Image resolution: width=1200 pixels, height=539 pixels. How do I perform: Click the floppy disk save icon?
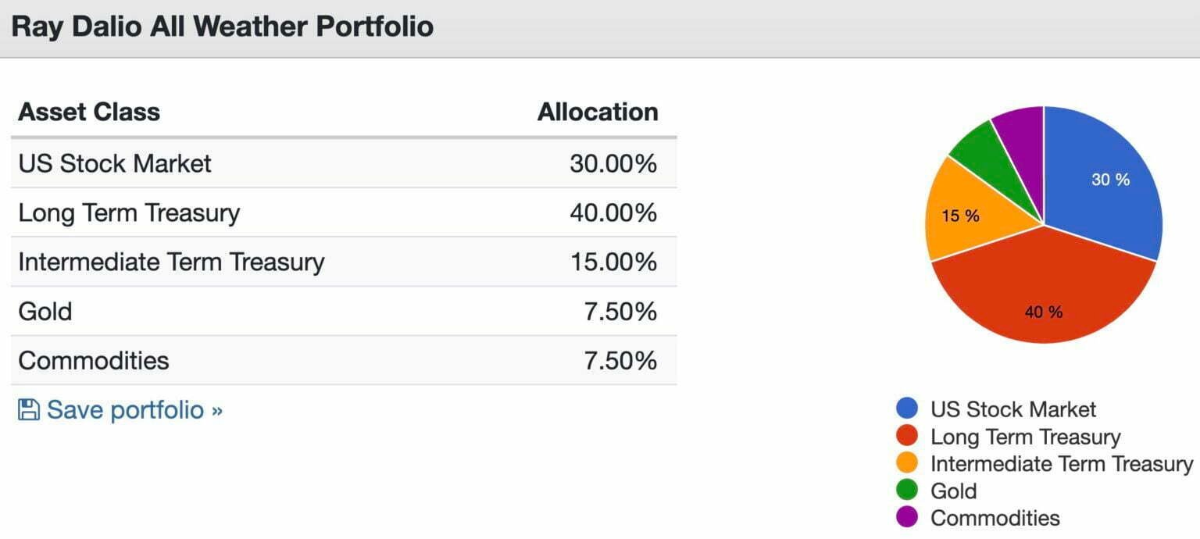pyautogui.click(x=28, y=409)
